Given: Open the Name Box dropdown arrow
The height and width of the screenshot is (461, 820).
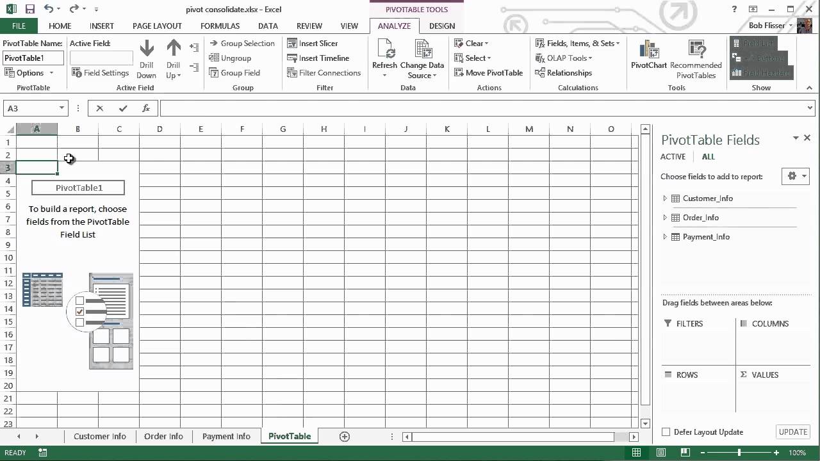Looking at the screenshot, I should pos(61,108).
